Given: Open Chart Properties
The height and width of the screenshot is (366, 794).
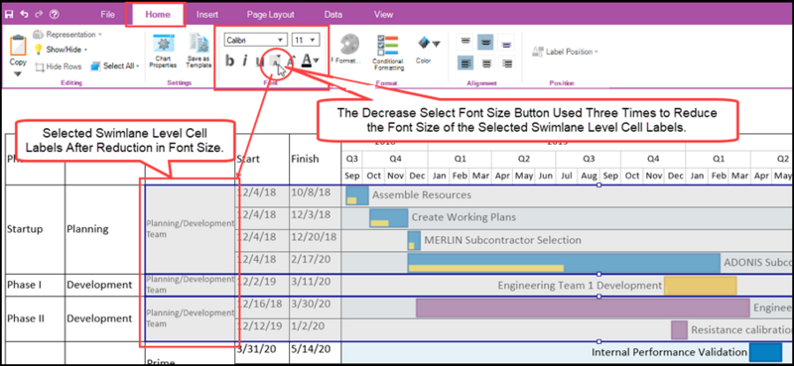Looking at the screenshot, I should pos(163,51).
